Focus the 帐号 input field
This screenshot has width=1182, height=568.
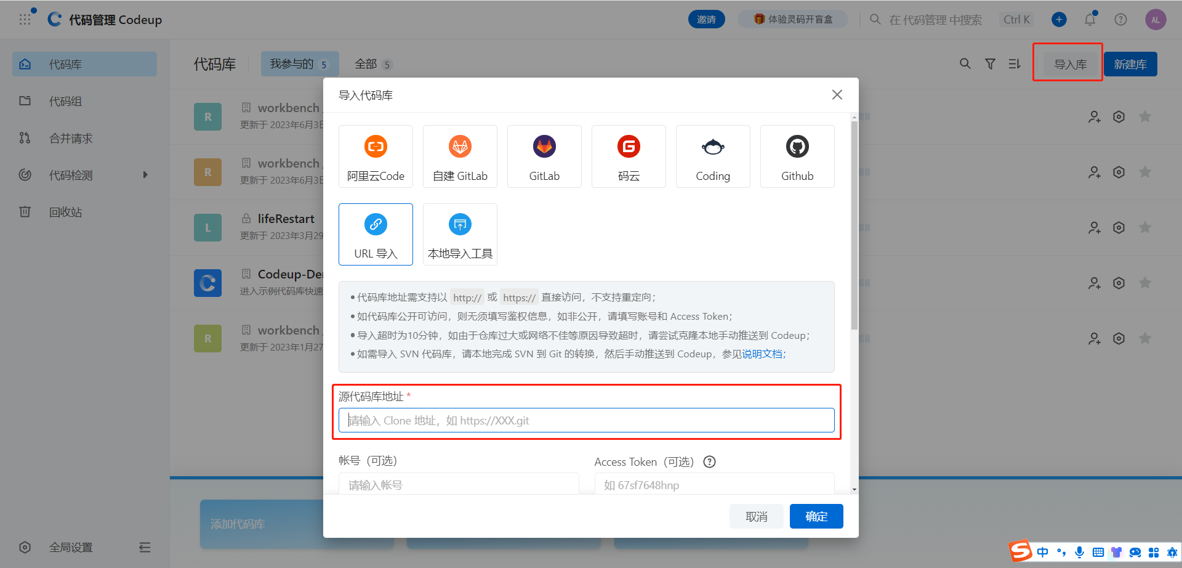click(x=459, y=485)
